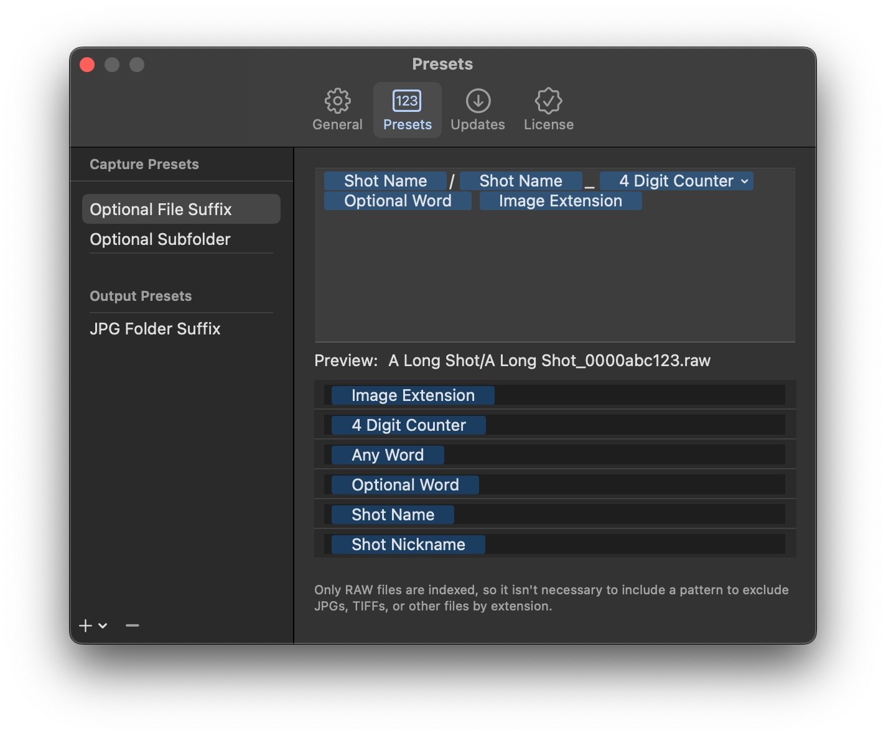Select the Any Word token
The image size is (886, 736).
(387, 454)
